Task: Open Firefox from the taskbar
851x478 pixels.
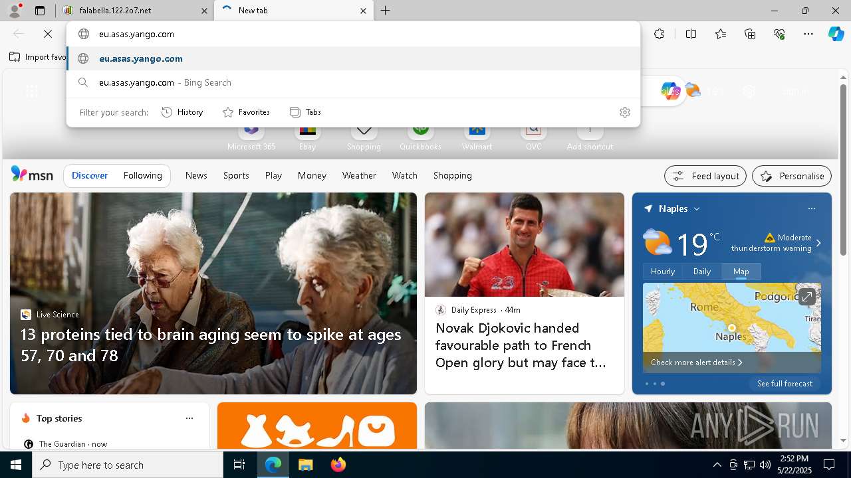Action: [338, 465]
